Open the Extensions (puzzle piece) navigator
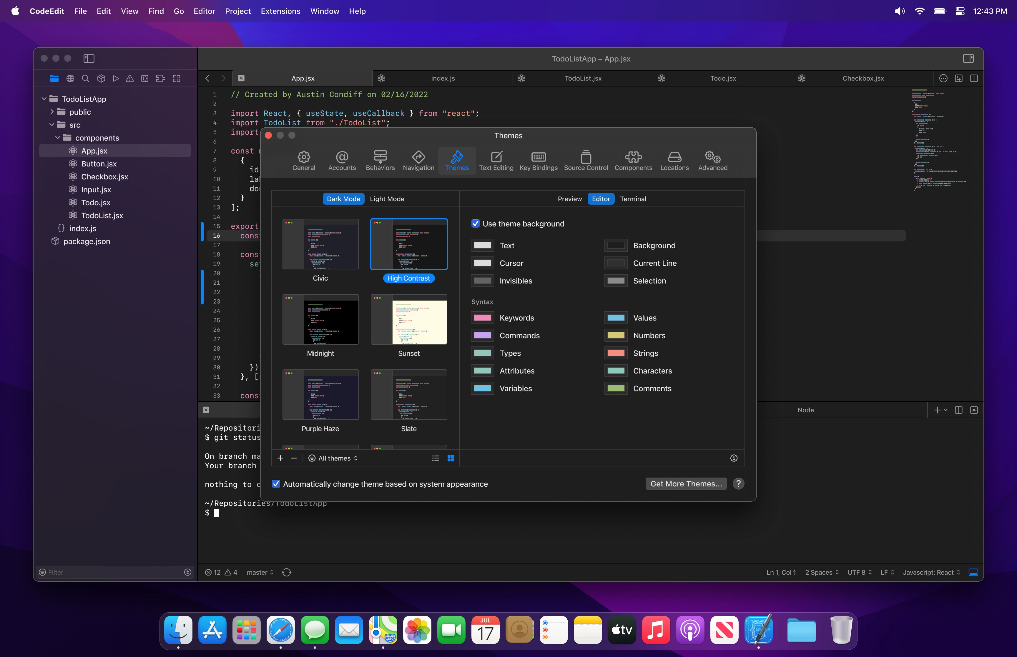 click(x=160, y=79)
